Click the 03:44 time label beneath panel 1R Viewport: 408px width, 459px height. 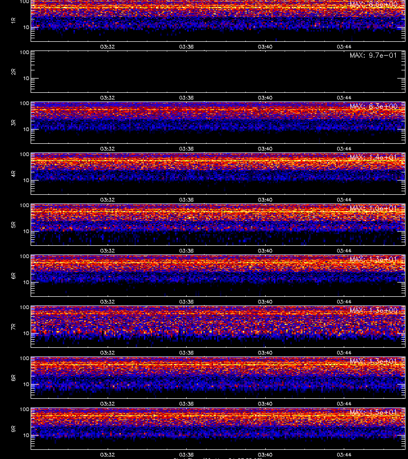click(x=344, y=47)
